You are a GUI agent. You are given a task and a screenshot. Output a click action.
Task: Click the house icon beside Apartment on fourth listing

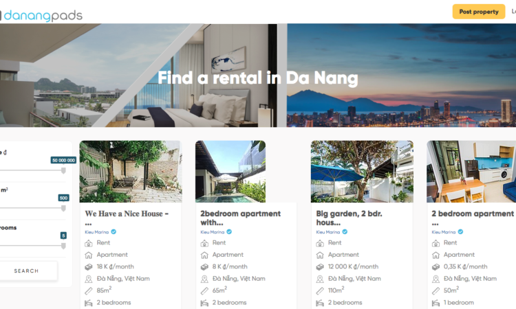(x=436, y=255)
